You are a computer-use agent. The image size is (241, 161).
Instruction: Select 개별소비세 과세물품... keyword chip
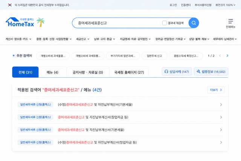[53, 56]
